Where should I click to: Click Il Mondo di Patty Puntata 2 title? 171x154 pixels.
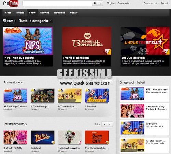pos(156,108)
